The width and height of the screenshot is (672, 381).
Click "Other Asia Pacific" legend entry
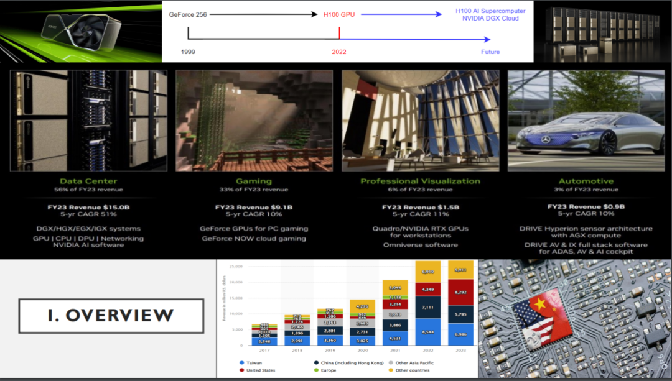(411, 363)
